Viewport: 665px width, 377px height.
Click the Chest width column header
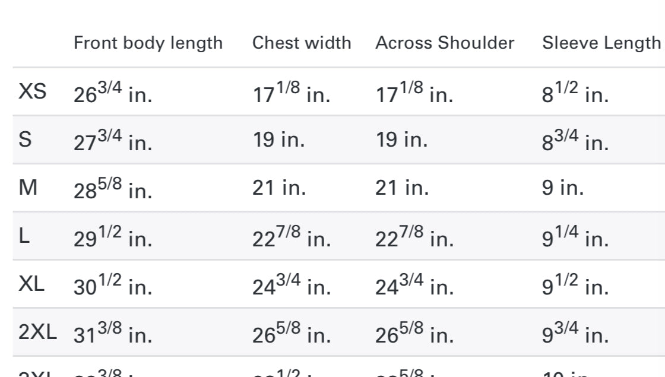click(x=302, y=43)
